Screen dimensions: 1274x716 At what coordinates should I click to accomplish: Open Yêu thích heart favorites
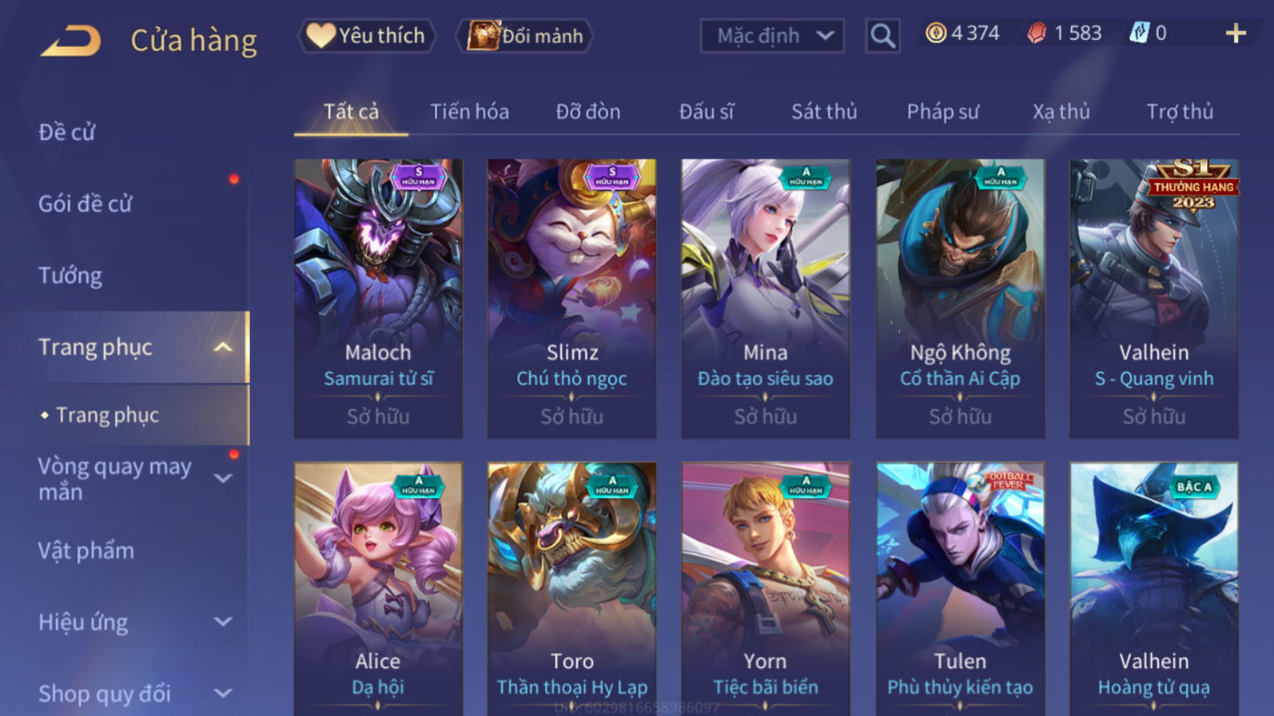366,36
